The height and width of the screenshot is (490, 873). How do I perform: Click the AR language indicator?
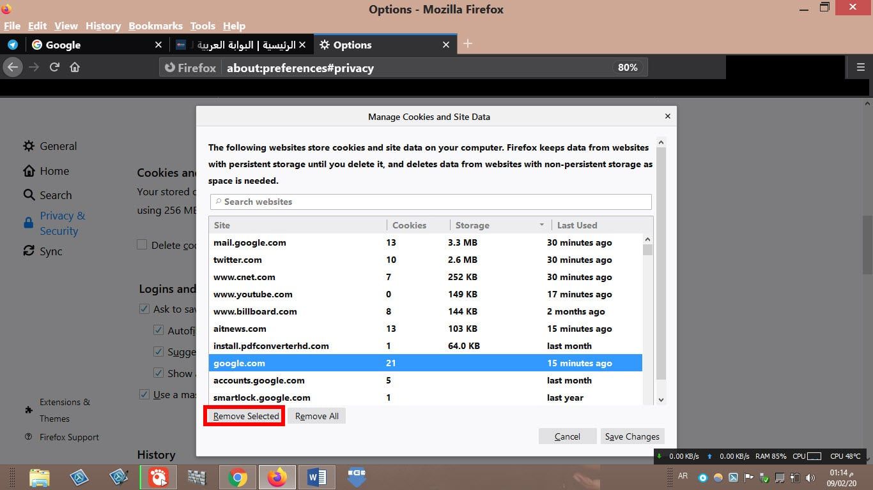pyautogui.click(x=683, y=476)
